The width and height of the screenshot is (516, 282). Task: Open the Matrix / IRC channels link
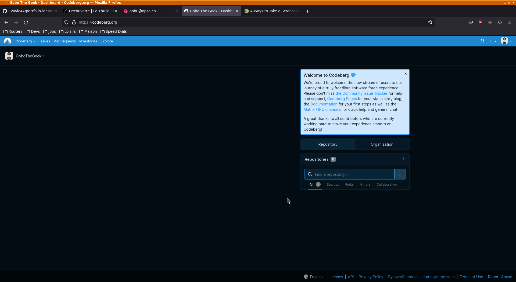click(x=322, y=109)
